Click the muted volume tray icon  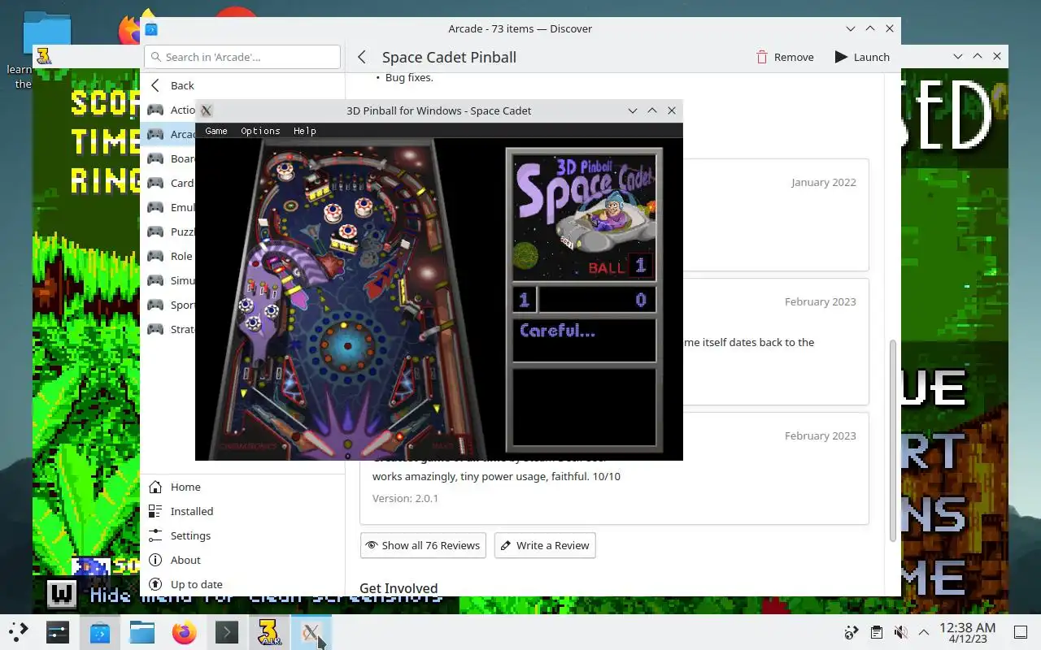(900, 632)
